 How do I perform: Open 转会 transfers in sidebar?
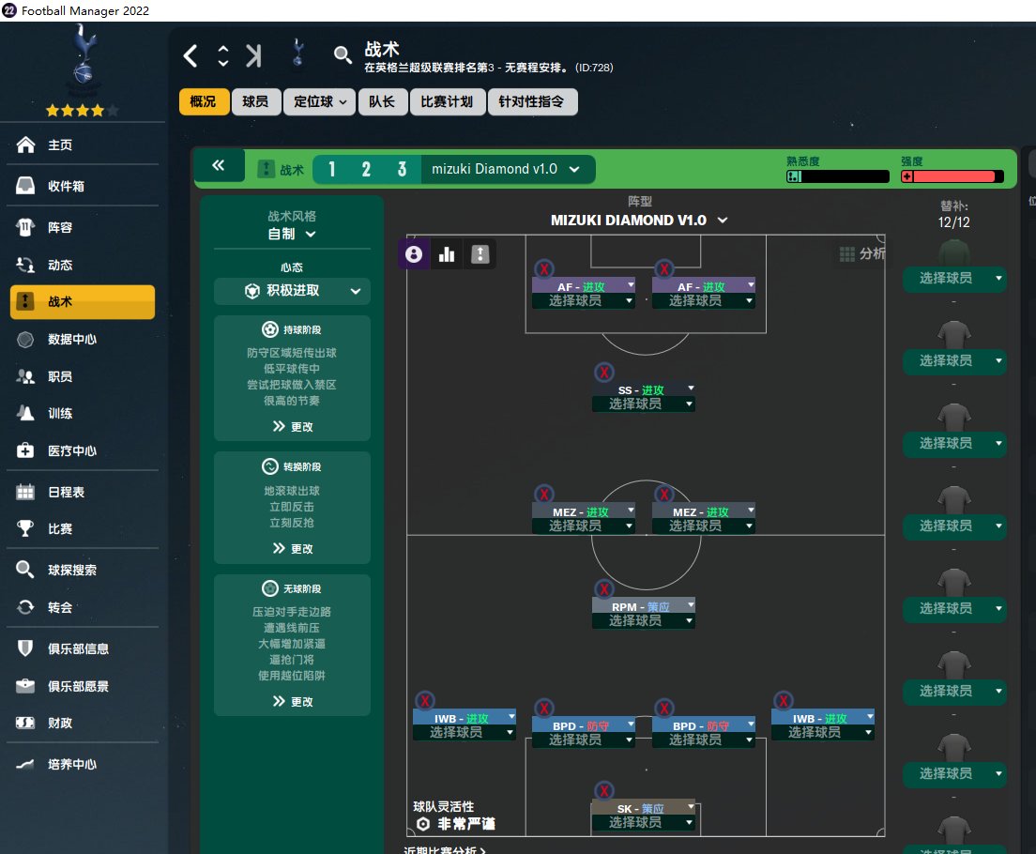point(83,607)
